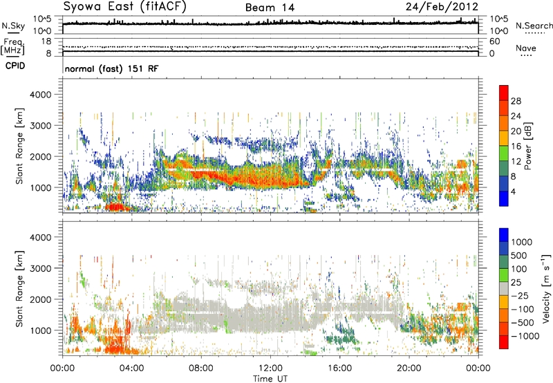Click the "Syowa East (fitACF)" plot title
The image size is (553, 383).
125,7
